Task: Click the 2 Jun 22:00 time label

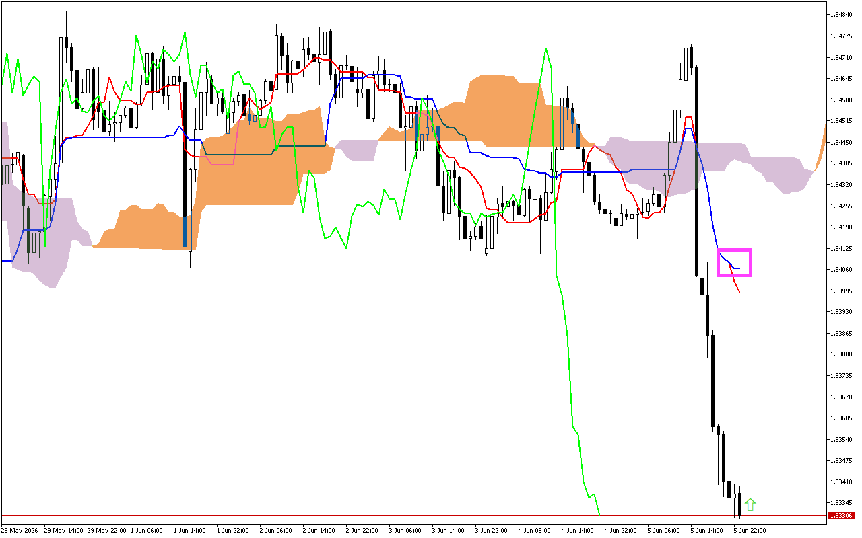Action: click(362, 531)
